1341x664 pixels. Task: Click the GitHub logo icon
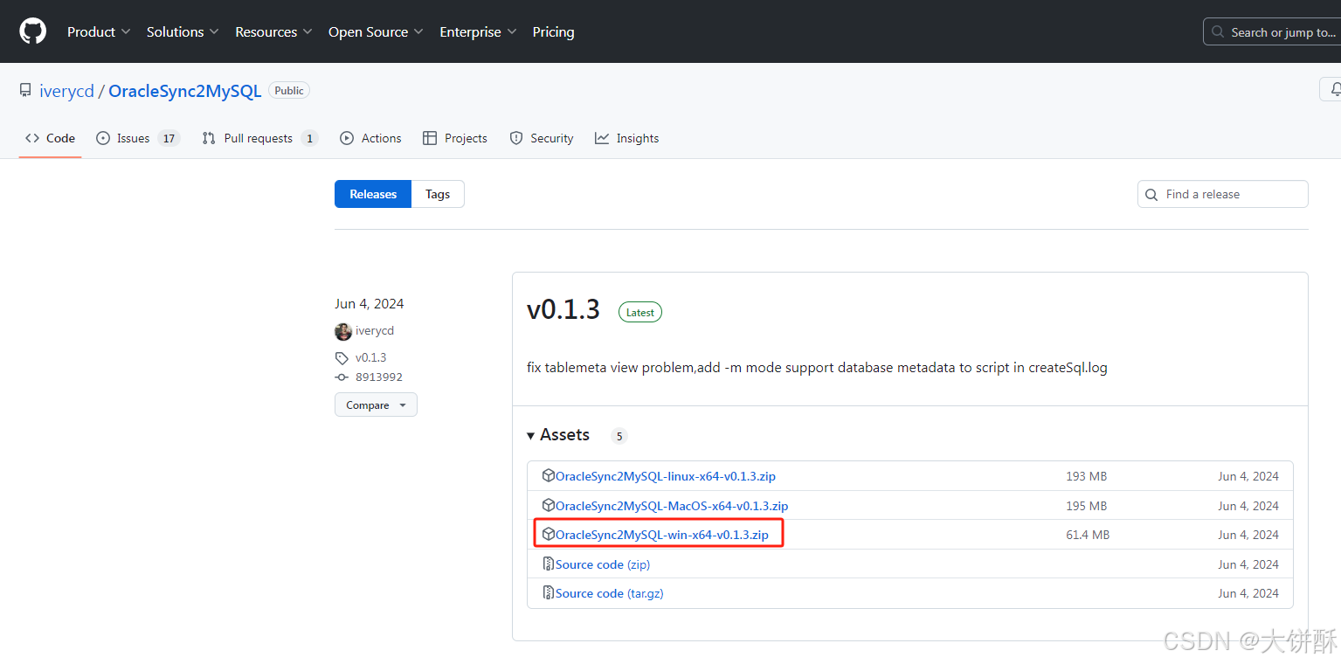click(32, 31)
